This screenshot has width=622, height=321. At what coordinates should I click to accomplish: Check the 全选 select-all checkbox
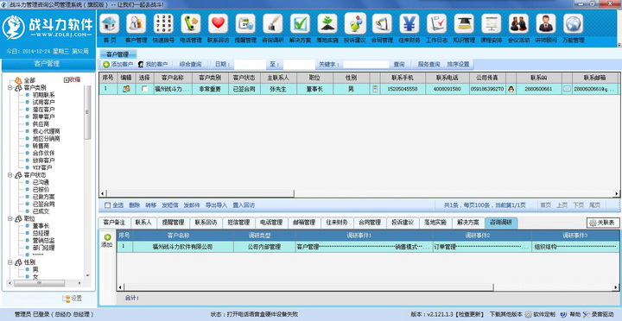click(107, 205)
